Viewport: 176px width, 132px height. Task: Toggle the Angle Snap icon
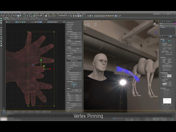pyautogui.click(x=51, y=16)
